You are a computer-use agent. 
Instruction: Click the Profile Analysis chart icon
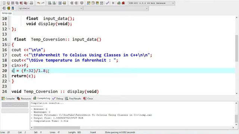click(x=119, y=3)
